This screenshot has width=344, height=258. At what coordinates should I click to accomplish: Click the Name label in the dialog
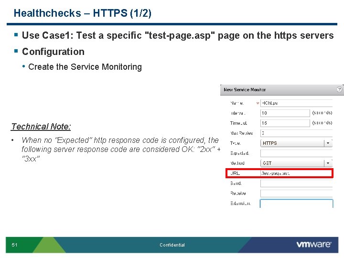236,103
